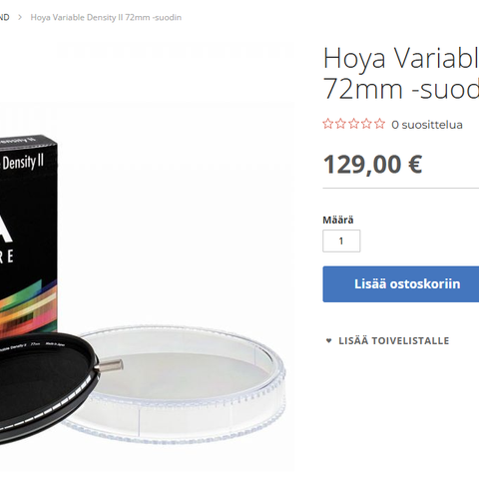
Task: Open the Lisää toivelistalle wishlist link
Action: click(393, 340)
